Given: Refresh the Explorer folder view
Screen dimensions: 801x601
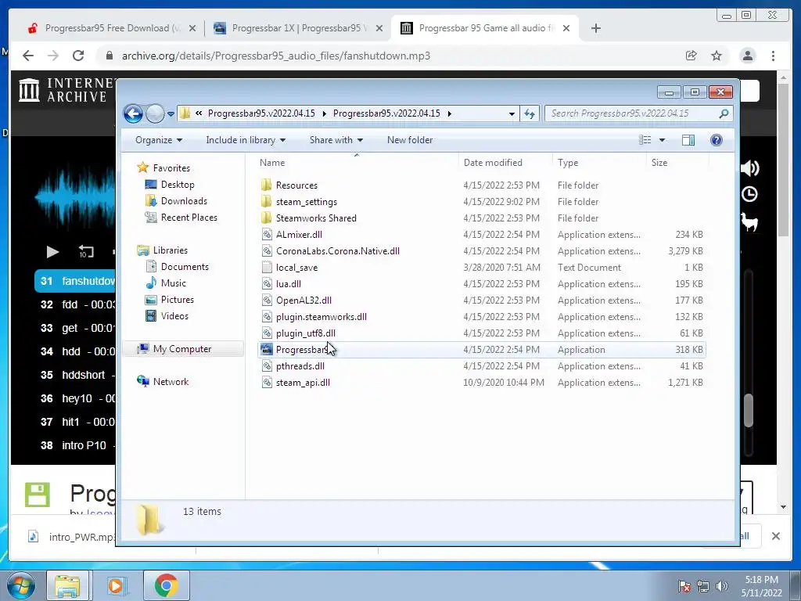Looking at the screenshot, I should coord(530,113).
